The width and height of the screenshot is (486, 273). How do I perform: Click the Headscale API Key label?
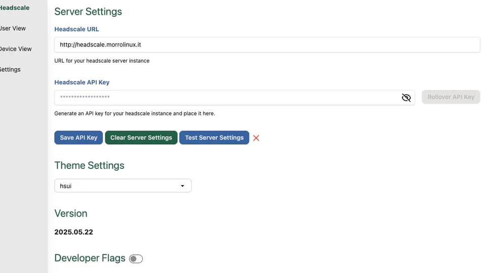tap(82, 82)
